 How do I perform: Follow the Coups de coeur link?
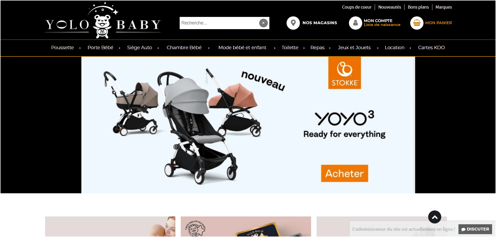click(x=357, y=7)
